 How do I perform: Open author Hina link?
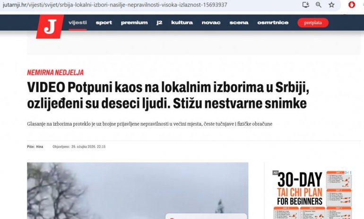pos(39,147)
